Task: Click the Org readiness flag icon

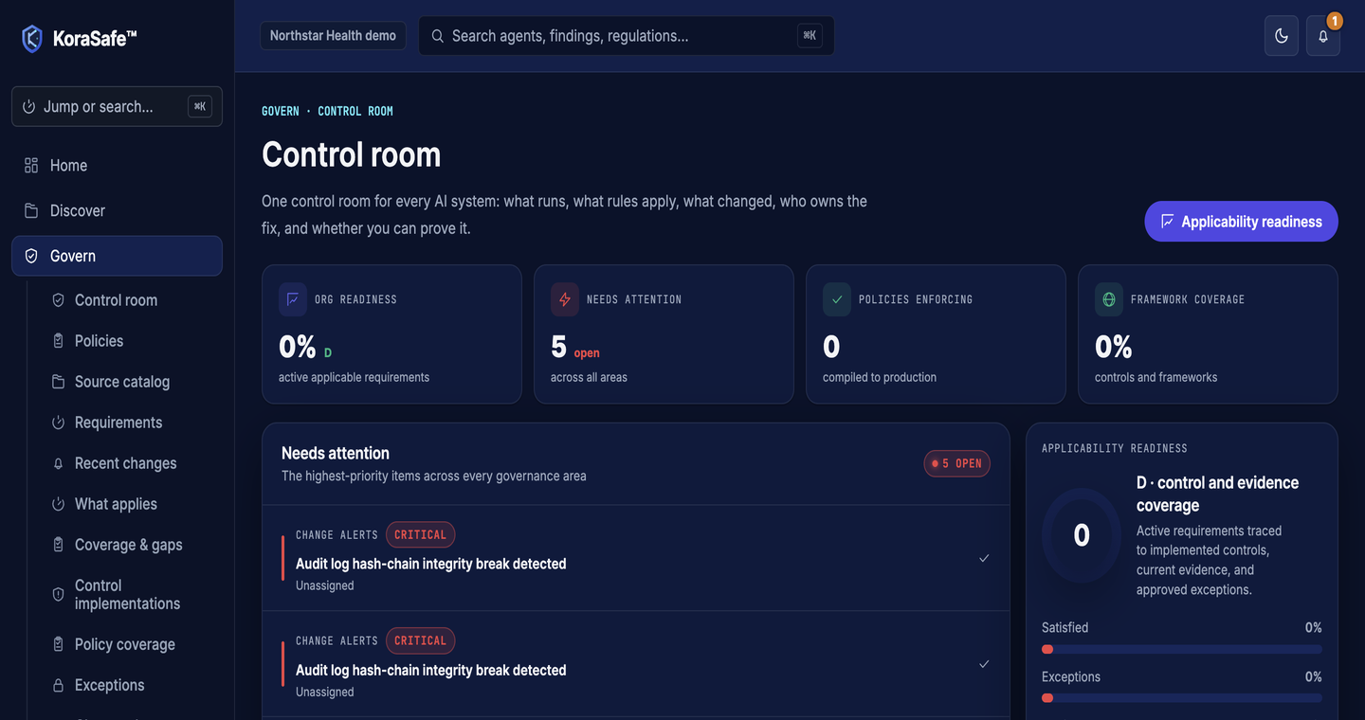Action: pyautogui.click(x=293, y=299)
